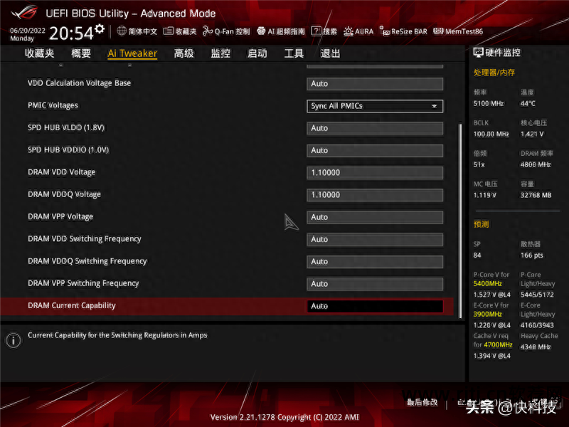Switch to the 概要 tab
Image resolution: width=569 pixels, height=427 pixels.
[81, 53]
